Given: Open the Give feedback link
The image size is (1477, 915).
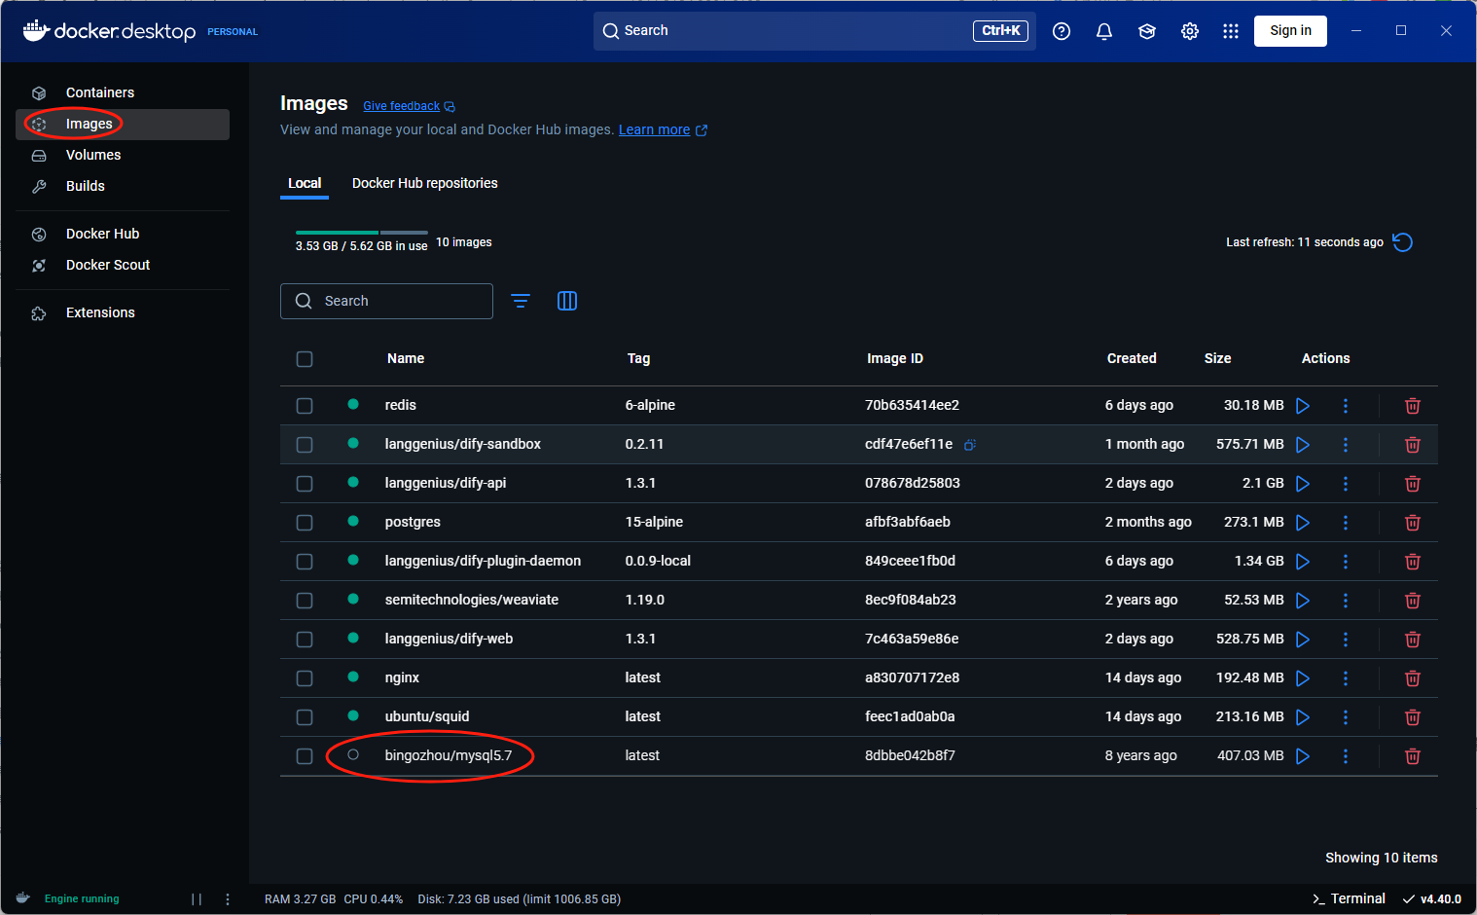Looking at the screenshot, I should click(x=401, y=106).
